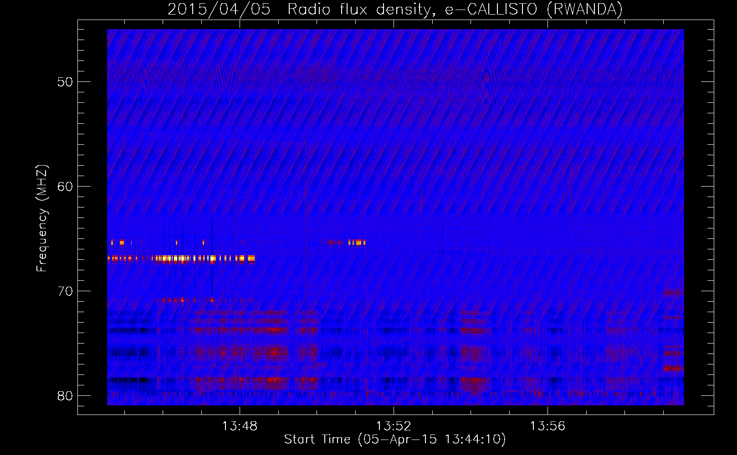Click the 13:48 time tick label
The width and height of the screenshot is (737, 455).
click(x=240, y=426)
